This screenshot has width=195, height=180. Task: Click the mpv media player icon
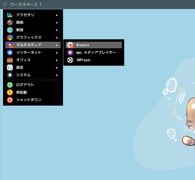pyautogui.click(x=70, y=52)
